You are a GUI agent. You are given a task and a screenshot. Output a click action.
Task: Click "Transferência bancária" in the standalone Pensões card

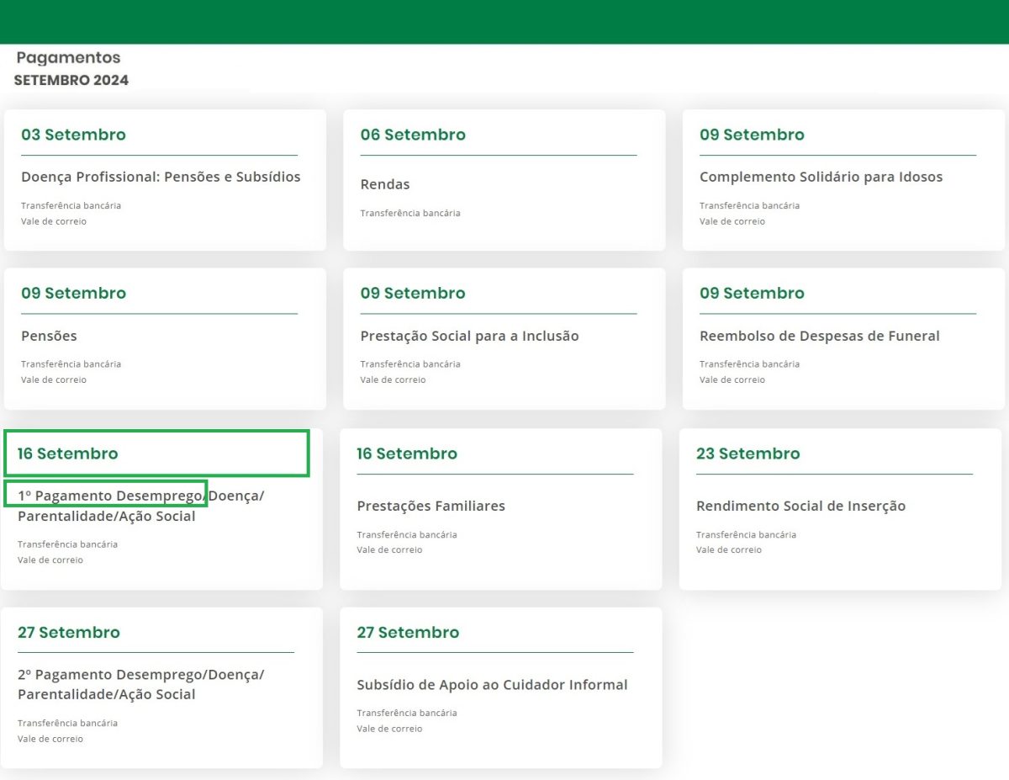(x=71, y=364)
